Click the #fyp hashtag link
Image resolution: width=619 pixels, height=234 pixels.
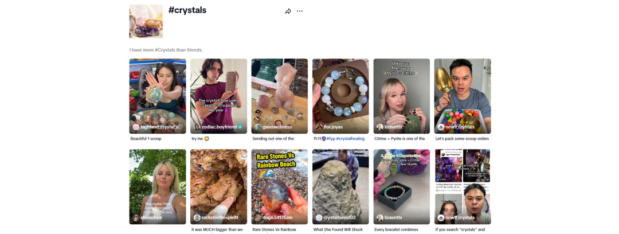click(331, 139)
